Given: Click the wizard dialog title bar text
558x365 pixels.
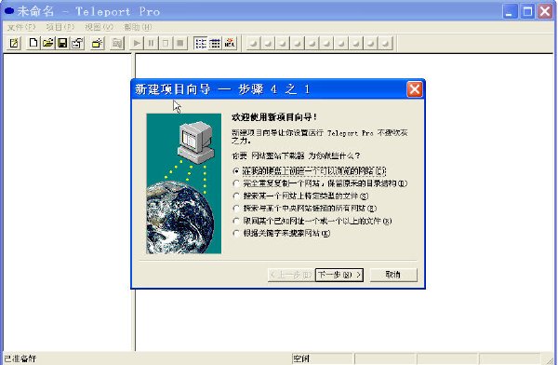Looking at the screenshot, I should (x=222, y=89).
